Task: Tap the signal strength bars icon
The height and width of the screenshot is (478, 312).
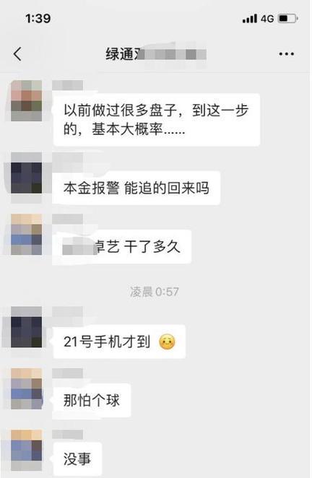Action: [x=250, y=19]
